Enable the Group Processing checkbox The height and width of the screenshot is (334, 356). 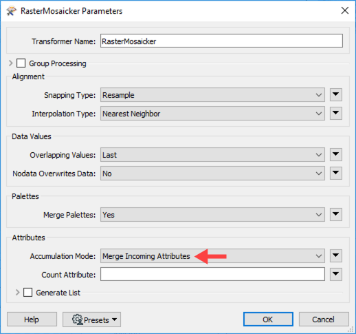tap(21, 63)
